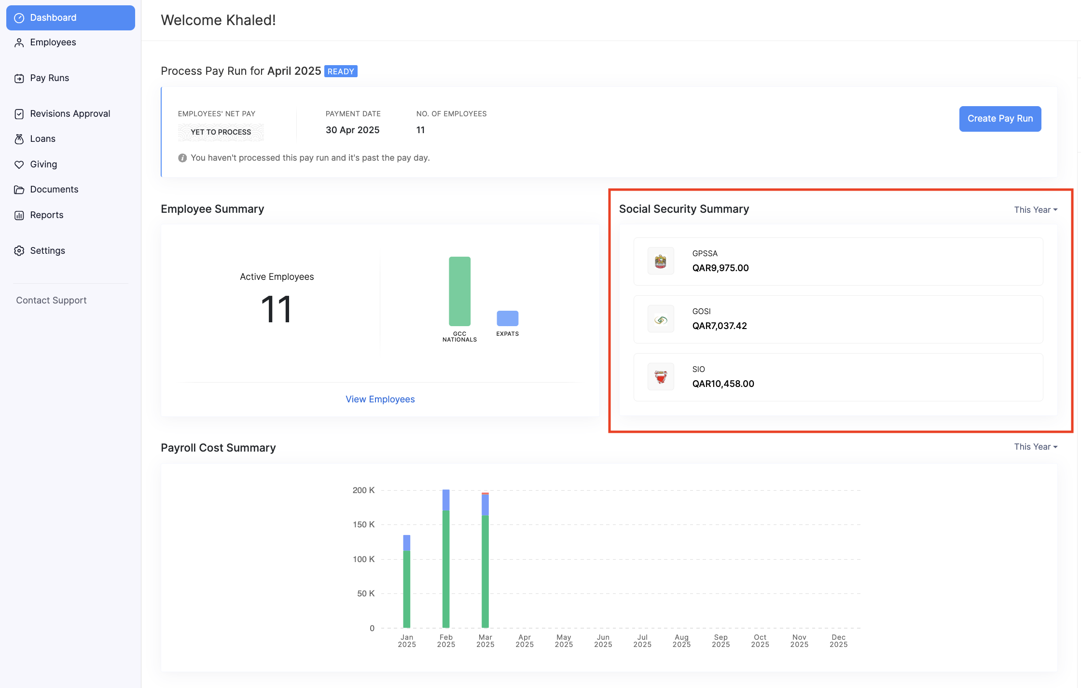Image resolution: width=1081 pixels, height=688 pixels.
Task: Open Contact Support link
Action: pos(51,300)
